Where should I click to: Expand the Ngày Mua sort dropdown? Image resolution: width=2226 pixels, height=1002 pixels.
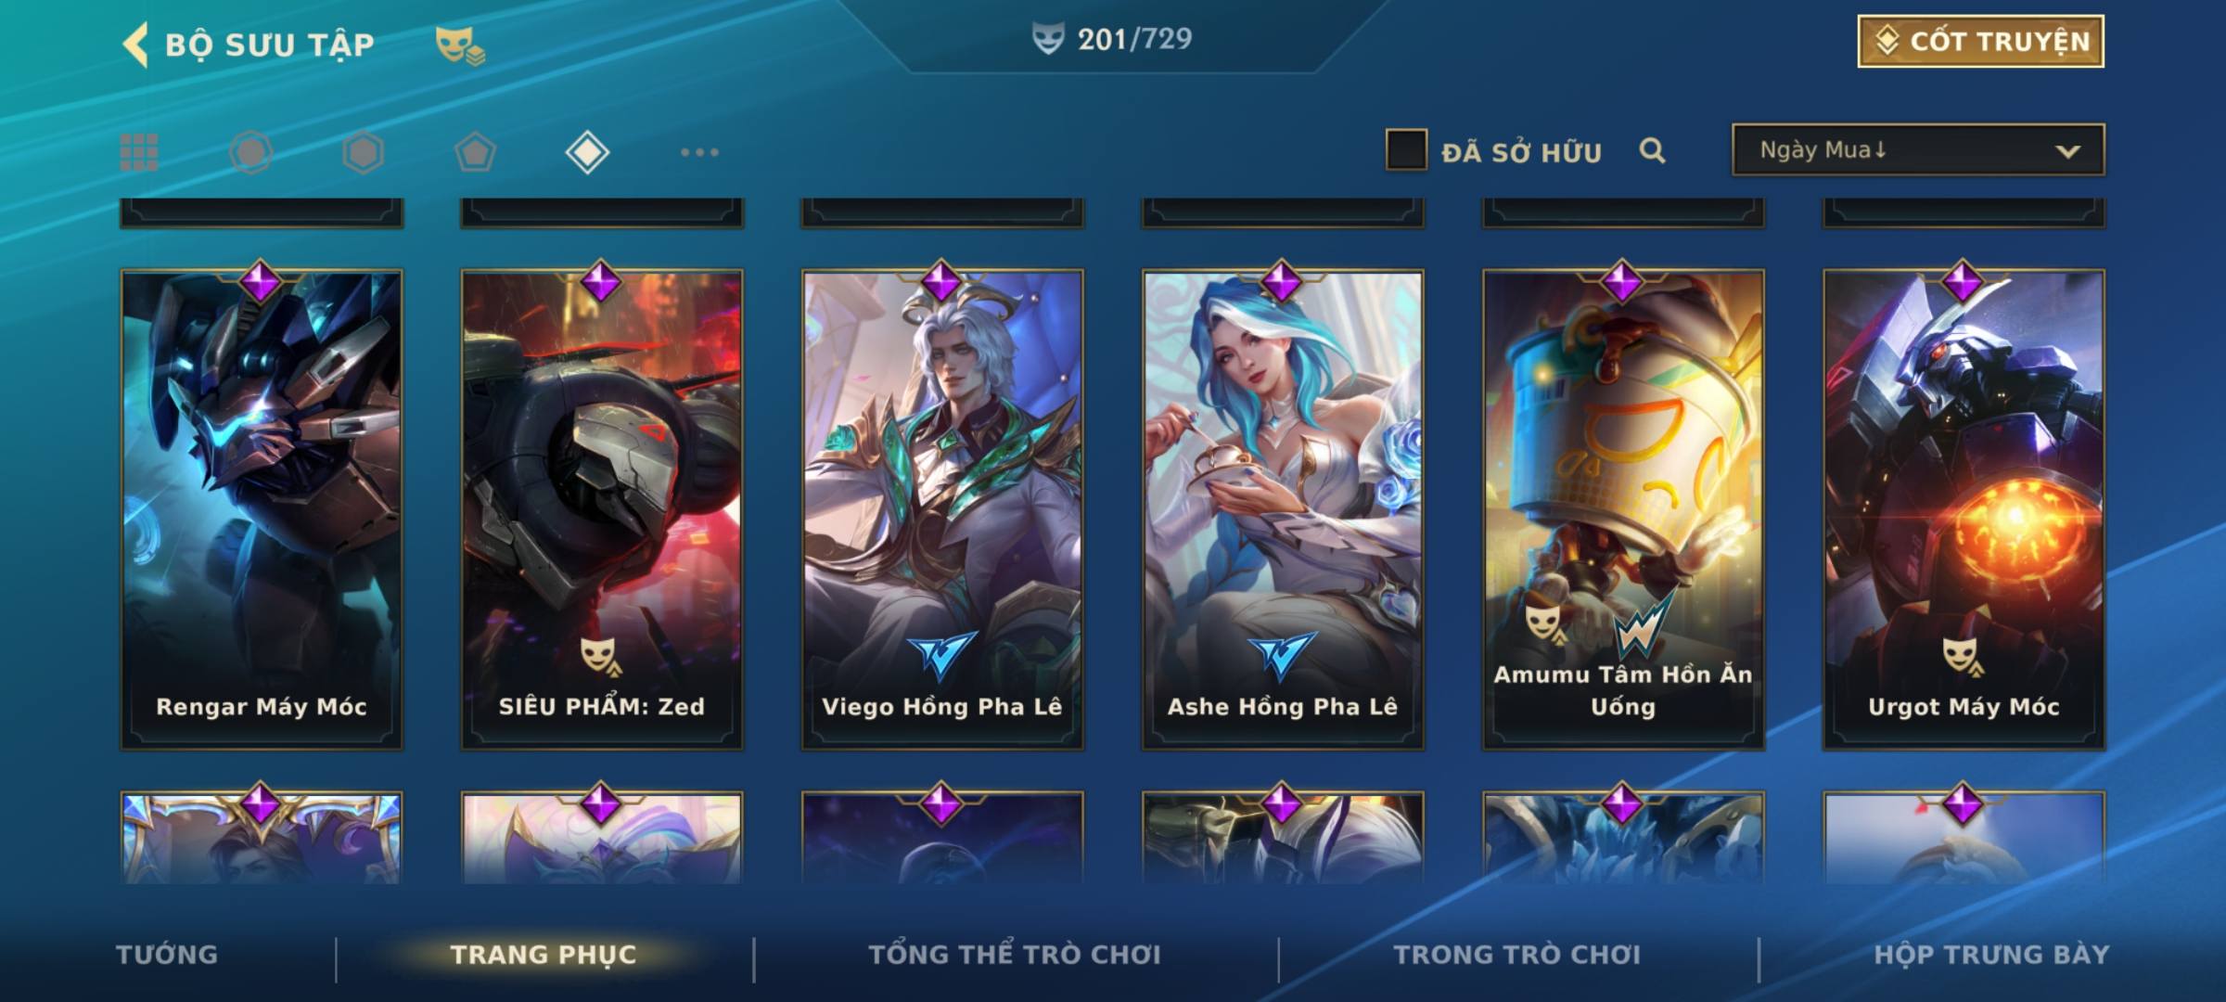(1918, 149)
